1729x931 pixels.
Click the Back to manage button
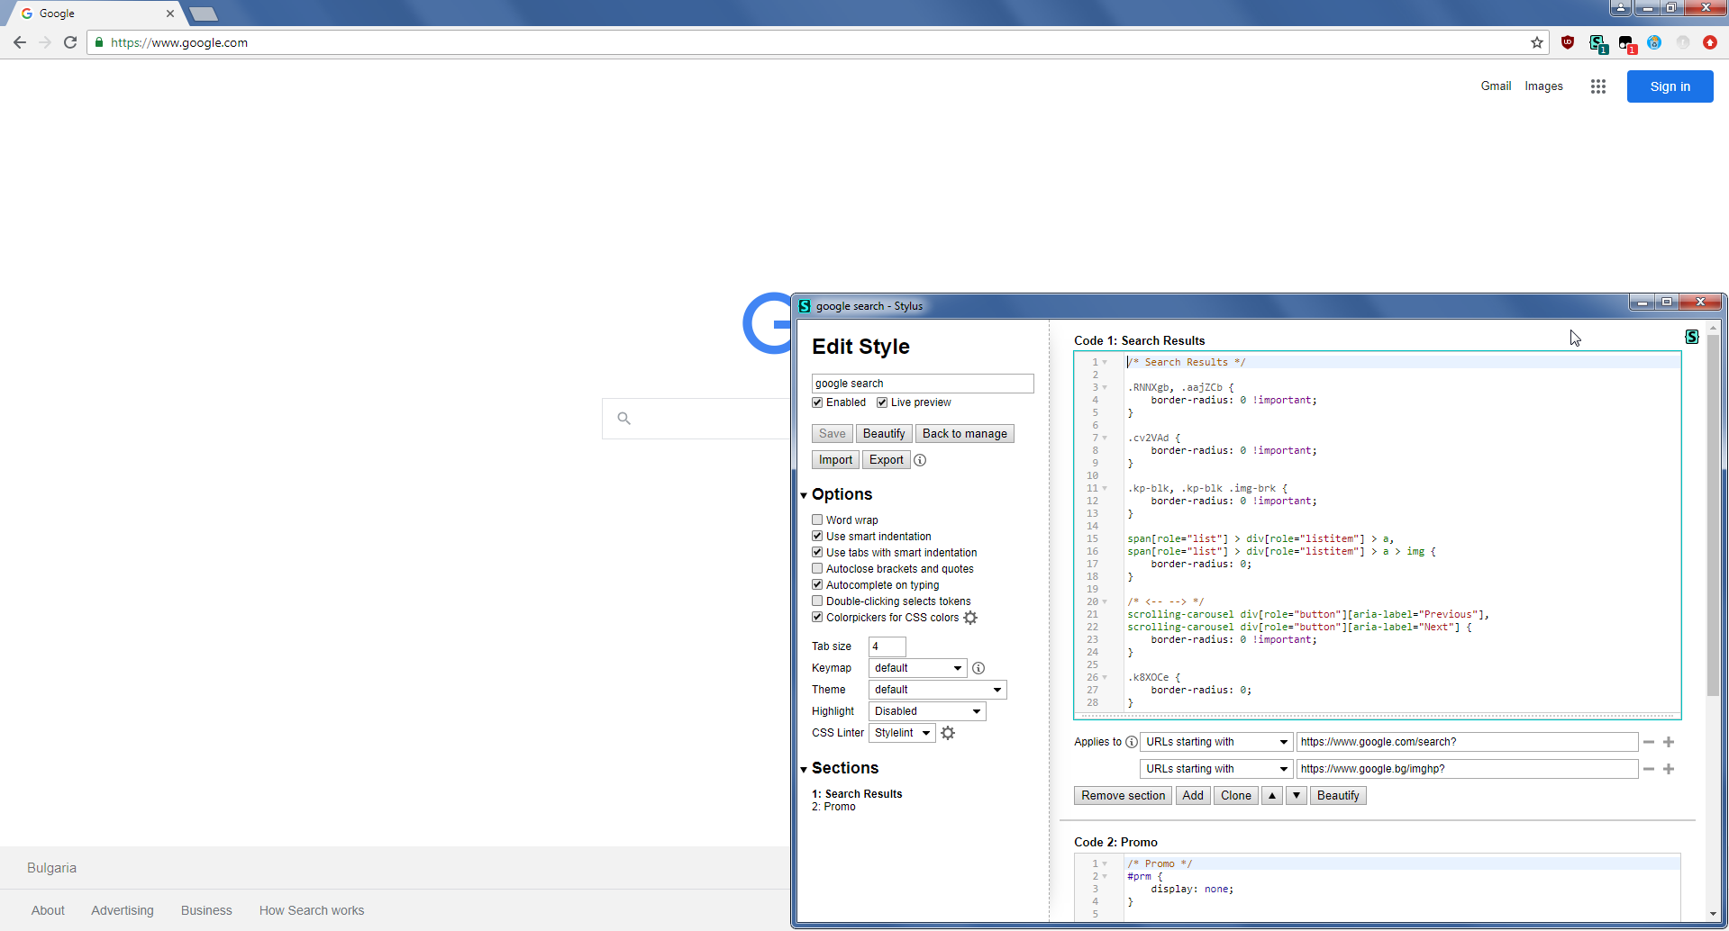pos(964,433)
